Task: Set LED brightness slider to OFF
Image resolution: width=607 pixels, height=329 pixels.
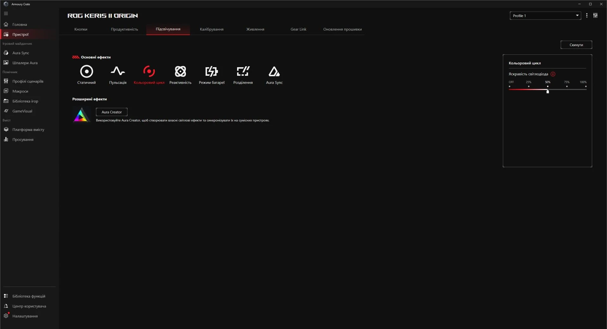Action: tap(510, 86)
